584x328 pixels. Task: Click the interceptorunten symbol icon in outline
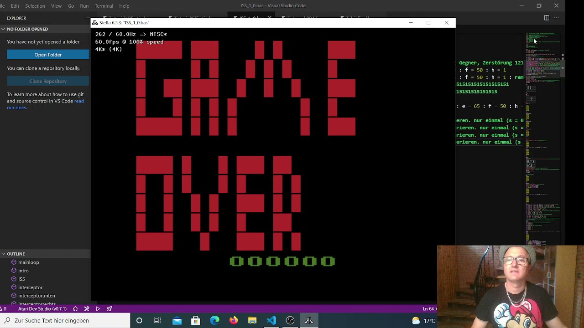[14, 296]
